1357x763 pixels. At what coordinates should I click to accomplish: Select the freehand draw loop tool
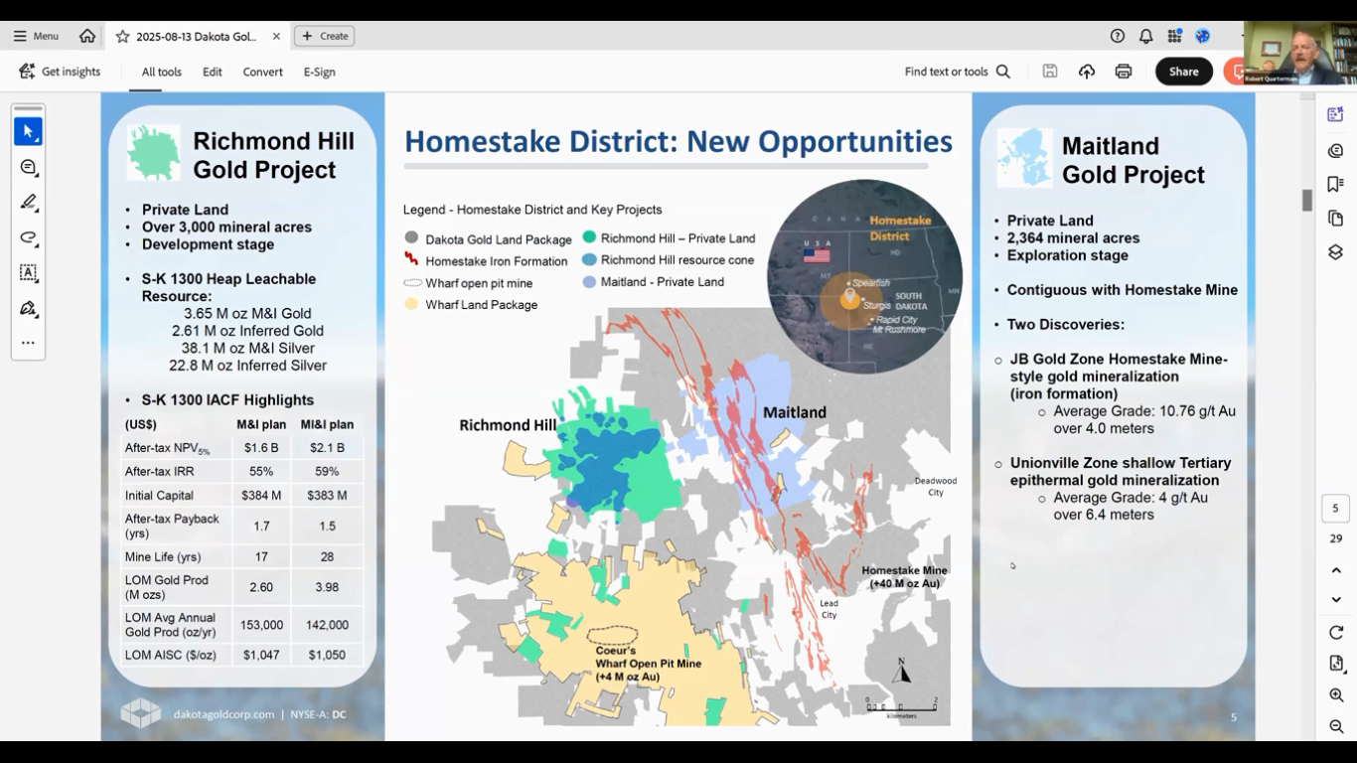pos(28,237)
